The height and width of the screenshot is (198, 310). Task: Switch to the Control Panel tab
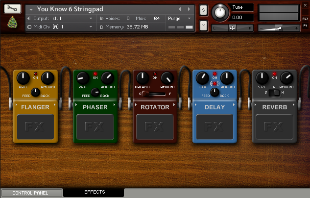pos(32,193)
